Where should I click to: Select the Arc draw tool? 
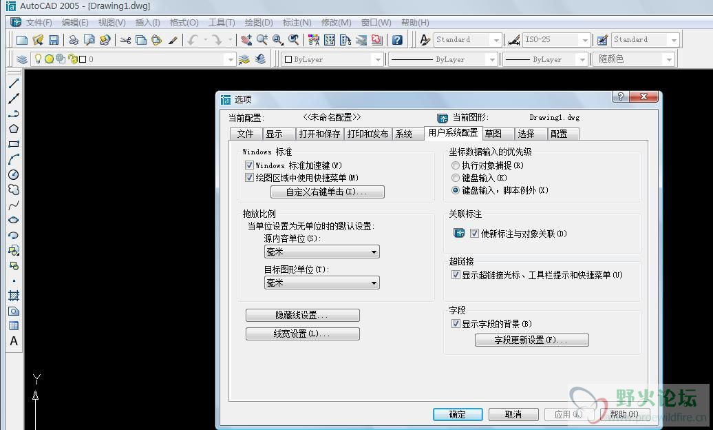tap(14, 159)
